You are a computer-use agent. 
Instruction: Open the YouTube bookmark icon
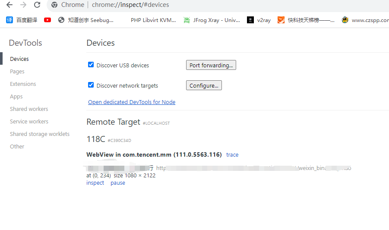point(47,20)
